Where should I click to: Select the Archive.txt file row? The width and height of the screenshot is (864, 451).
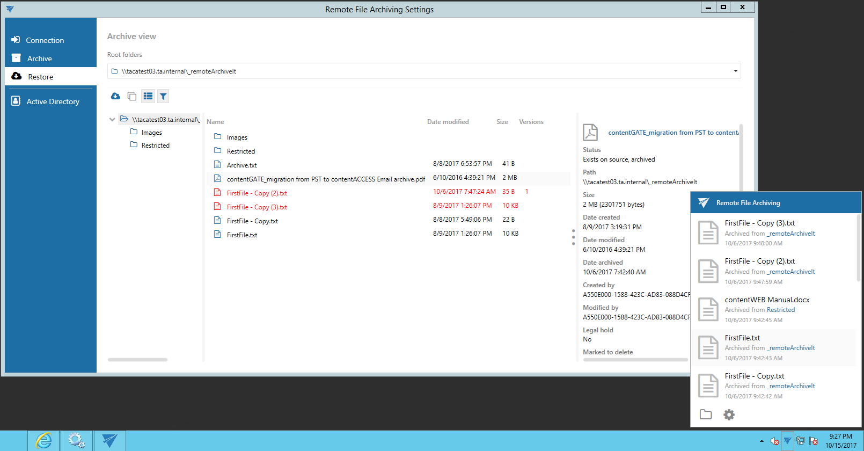coord(241,165)
